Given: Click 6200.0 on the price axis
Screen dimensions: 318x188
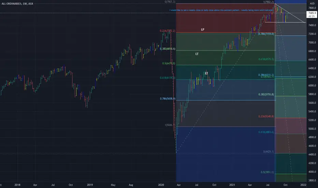Looking at the screenshot, I should [312, 77].
